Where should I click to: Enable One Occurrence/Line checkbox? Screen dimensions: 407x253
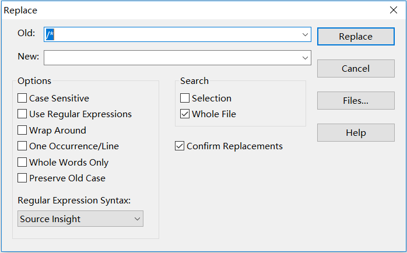(x=23, y=146)
